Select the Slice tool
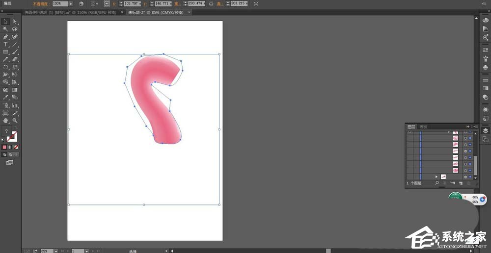Image resolution: width=491 pixels, height=253 pixels. 15,113
